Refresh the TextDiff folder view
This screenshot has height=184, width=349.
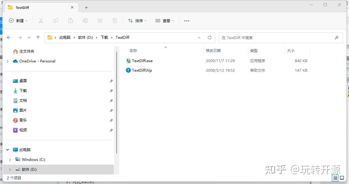(210, 38)
